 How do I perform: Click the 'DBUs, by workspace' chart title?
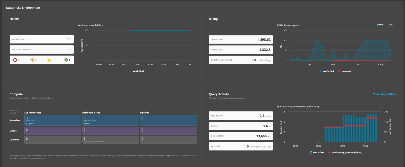click(288, 25)
